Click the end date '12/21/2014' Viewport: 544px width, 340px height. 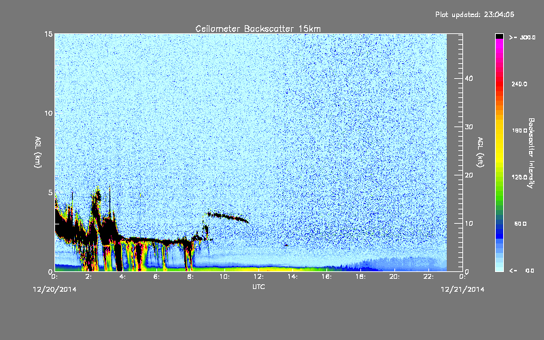[462, 290]
